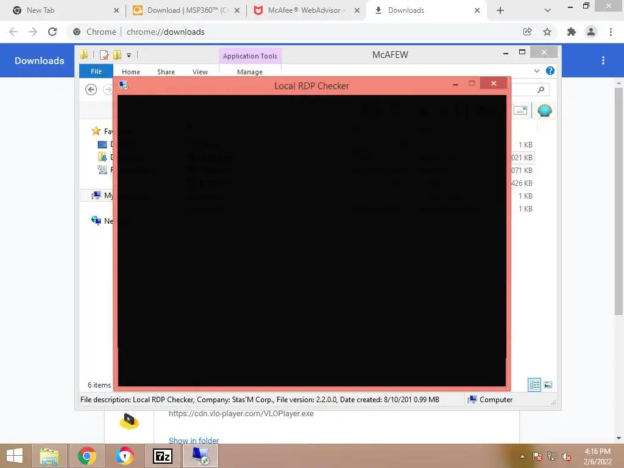Viewport: 624px width, 468px height.
Task: Close the Download MSP360 tab
Action: (x=237, y=10)
